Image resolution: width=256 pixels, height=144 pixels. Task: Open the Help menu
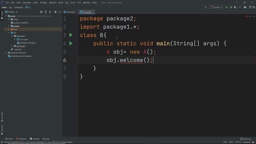(x=94, y=3)
